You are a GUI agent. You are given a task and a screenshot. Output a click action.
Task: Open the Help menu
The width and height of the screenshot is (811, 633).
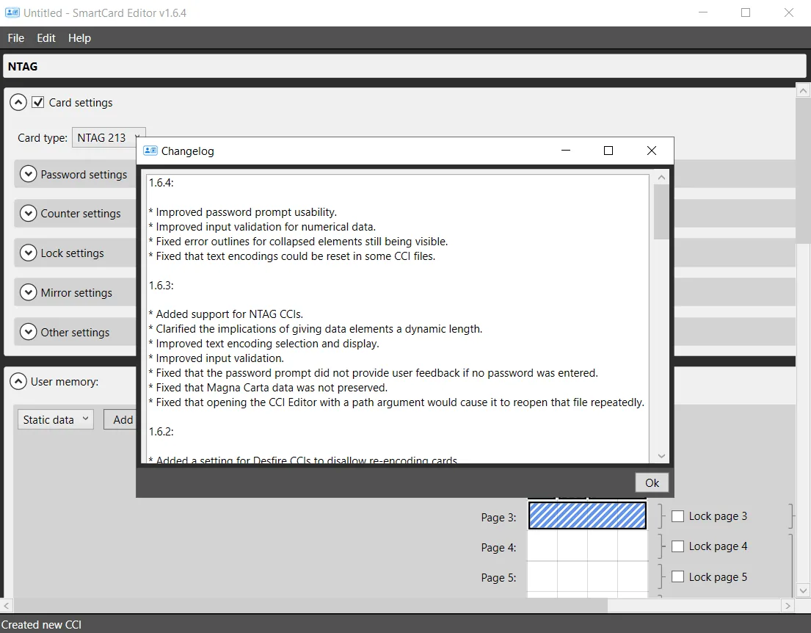80,37
